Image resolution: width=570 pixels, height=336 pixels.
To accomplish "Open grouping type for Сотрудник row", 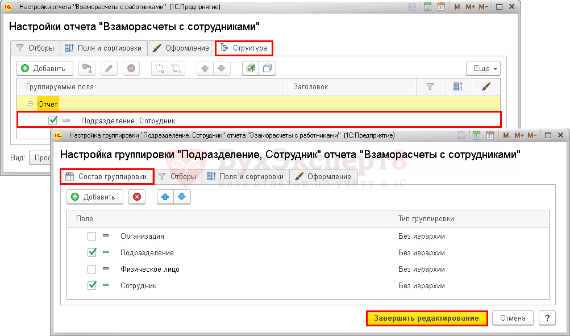I will (421, 285).
